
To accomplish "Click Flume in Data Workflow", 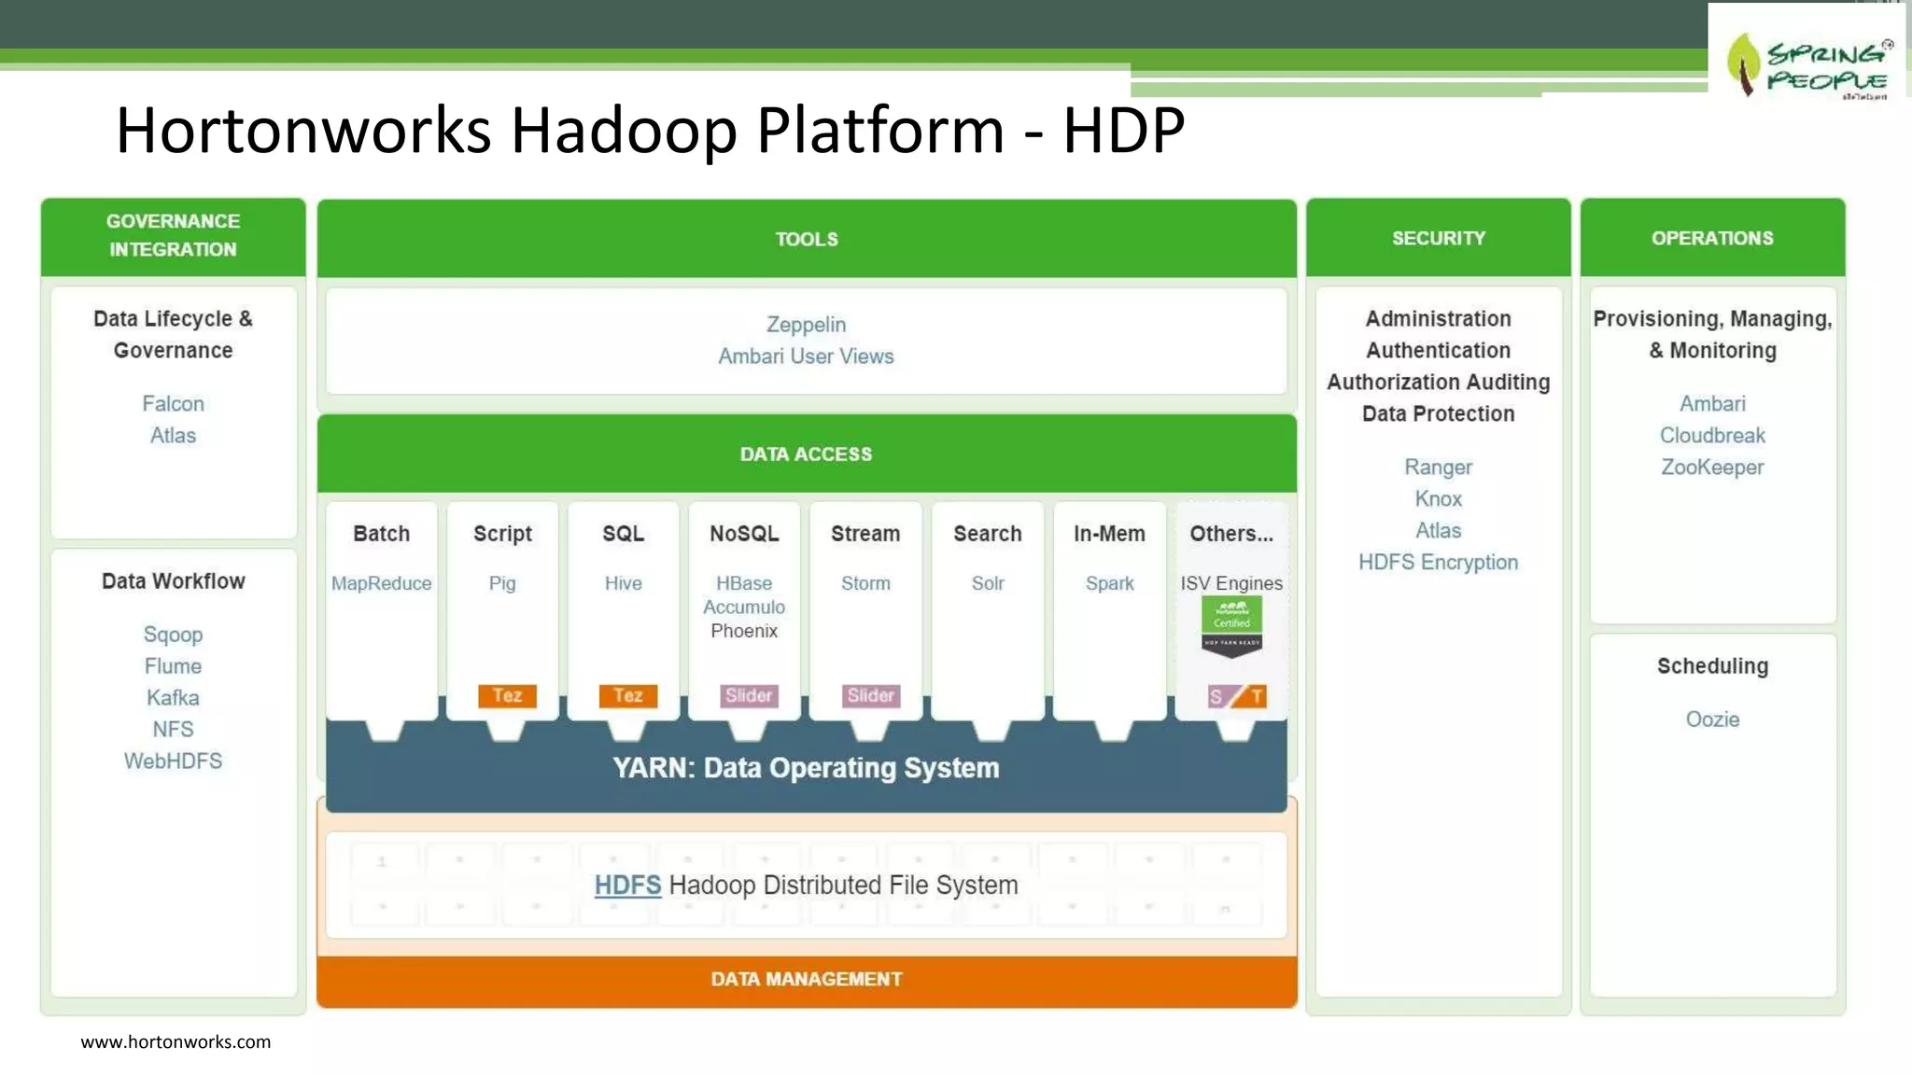I will pyautogui.click(x=173, y=666).
